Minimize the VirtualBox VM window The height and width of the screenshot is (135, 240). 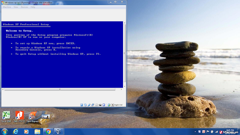click(111, 2)
